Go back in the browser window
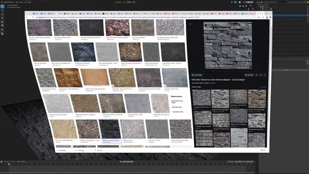This screenshot has height=174, width=309. [x=27, y=17]
